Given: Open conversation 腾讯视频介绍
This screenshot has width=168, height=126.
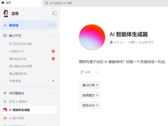Looking at the screenshot, I should click(18, 59).
